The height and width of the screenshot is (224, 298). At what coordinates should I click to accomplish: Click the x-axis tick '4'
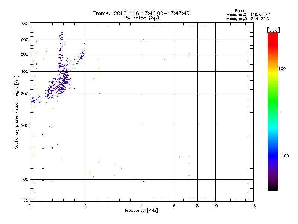tap(142, 206)
